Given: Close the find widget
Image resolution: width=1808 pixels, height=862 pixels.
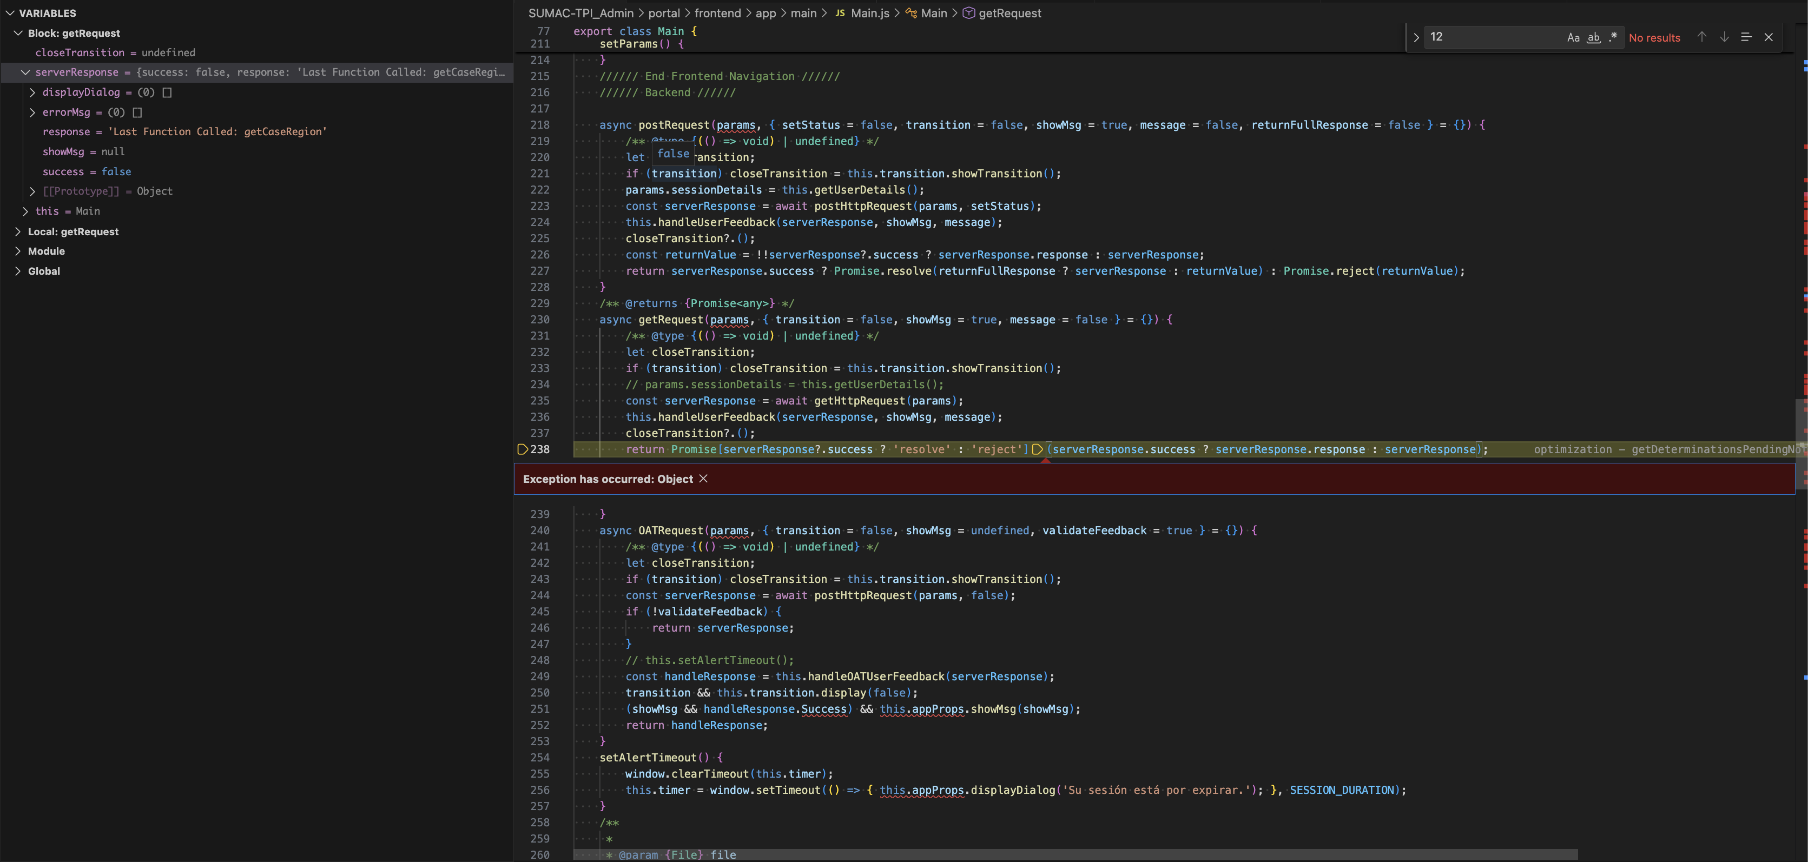Looking at the screenshot, I should click(x=1769, y=38).
